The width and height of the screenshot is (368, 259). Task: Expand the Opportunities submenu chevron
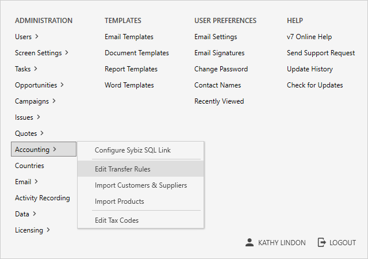point(62,85)
